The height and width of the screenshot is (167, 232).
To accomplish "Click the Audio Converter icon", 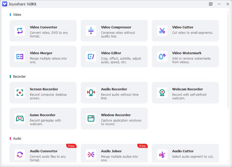I will (x=20, y=155).
